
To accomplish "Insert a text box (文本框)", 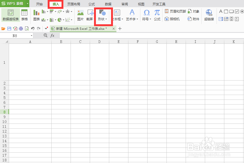I will coord(117,15).
